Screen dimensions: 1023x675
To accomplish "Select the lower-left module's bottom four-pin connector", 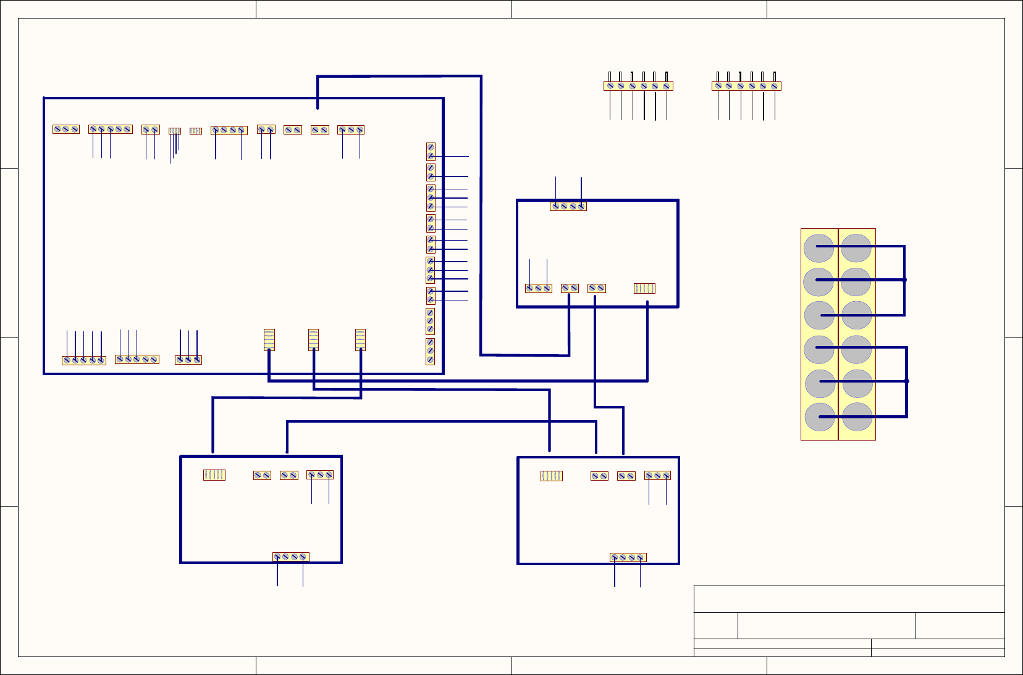I will point(291,557).
